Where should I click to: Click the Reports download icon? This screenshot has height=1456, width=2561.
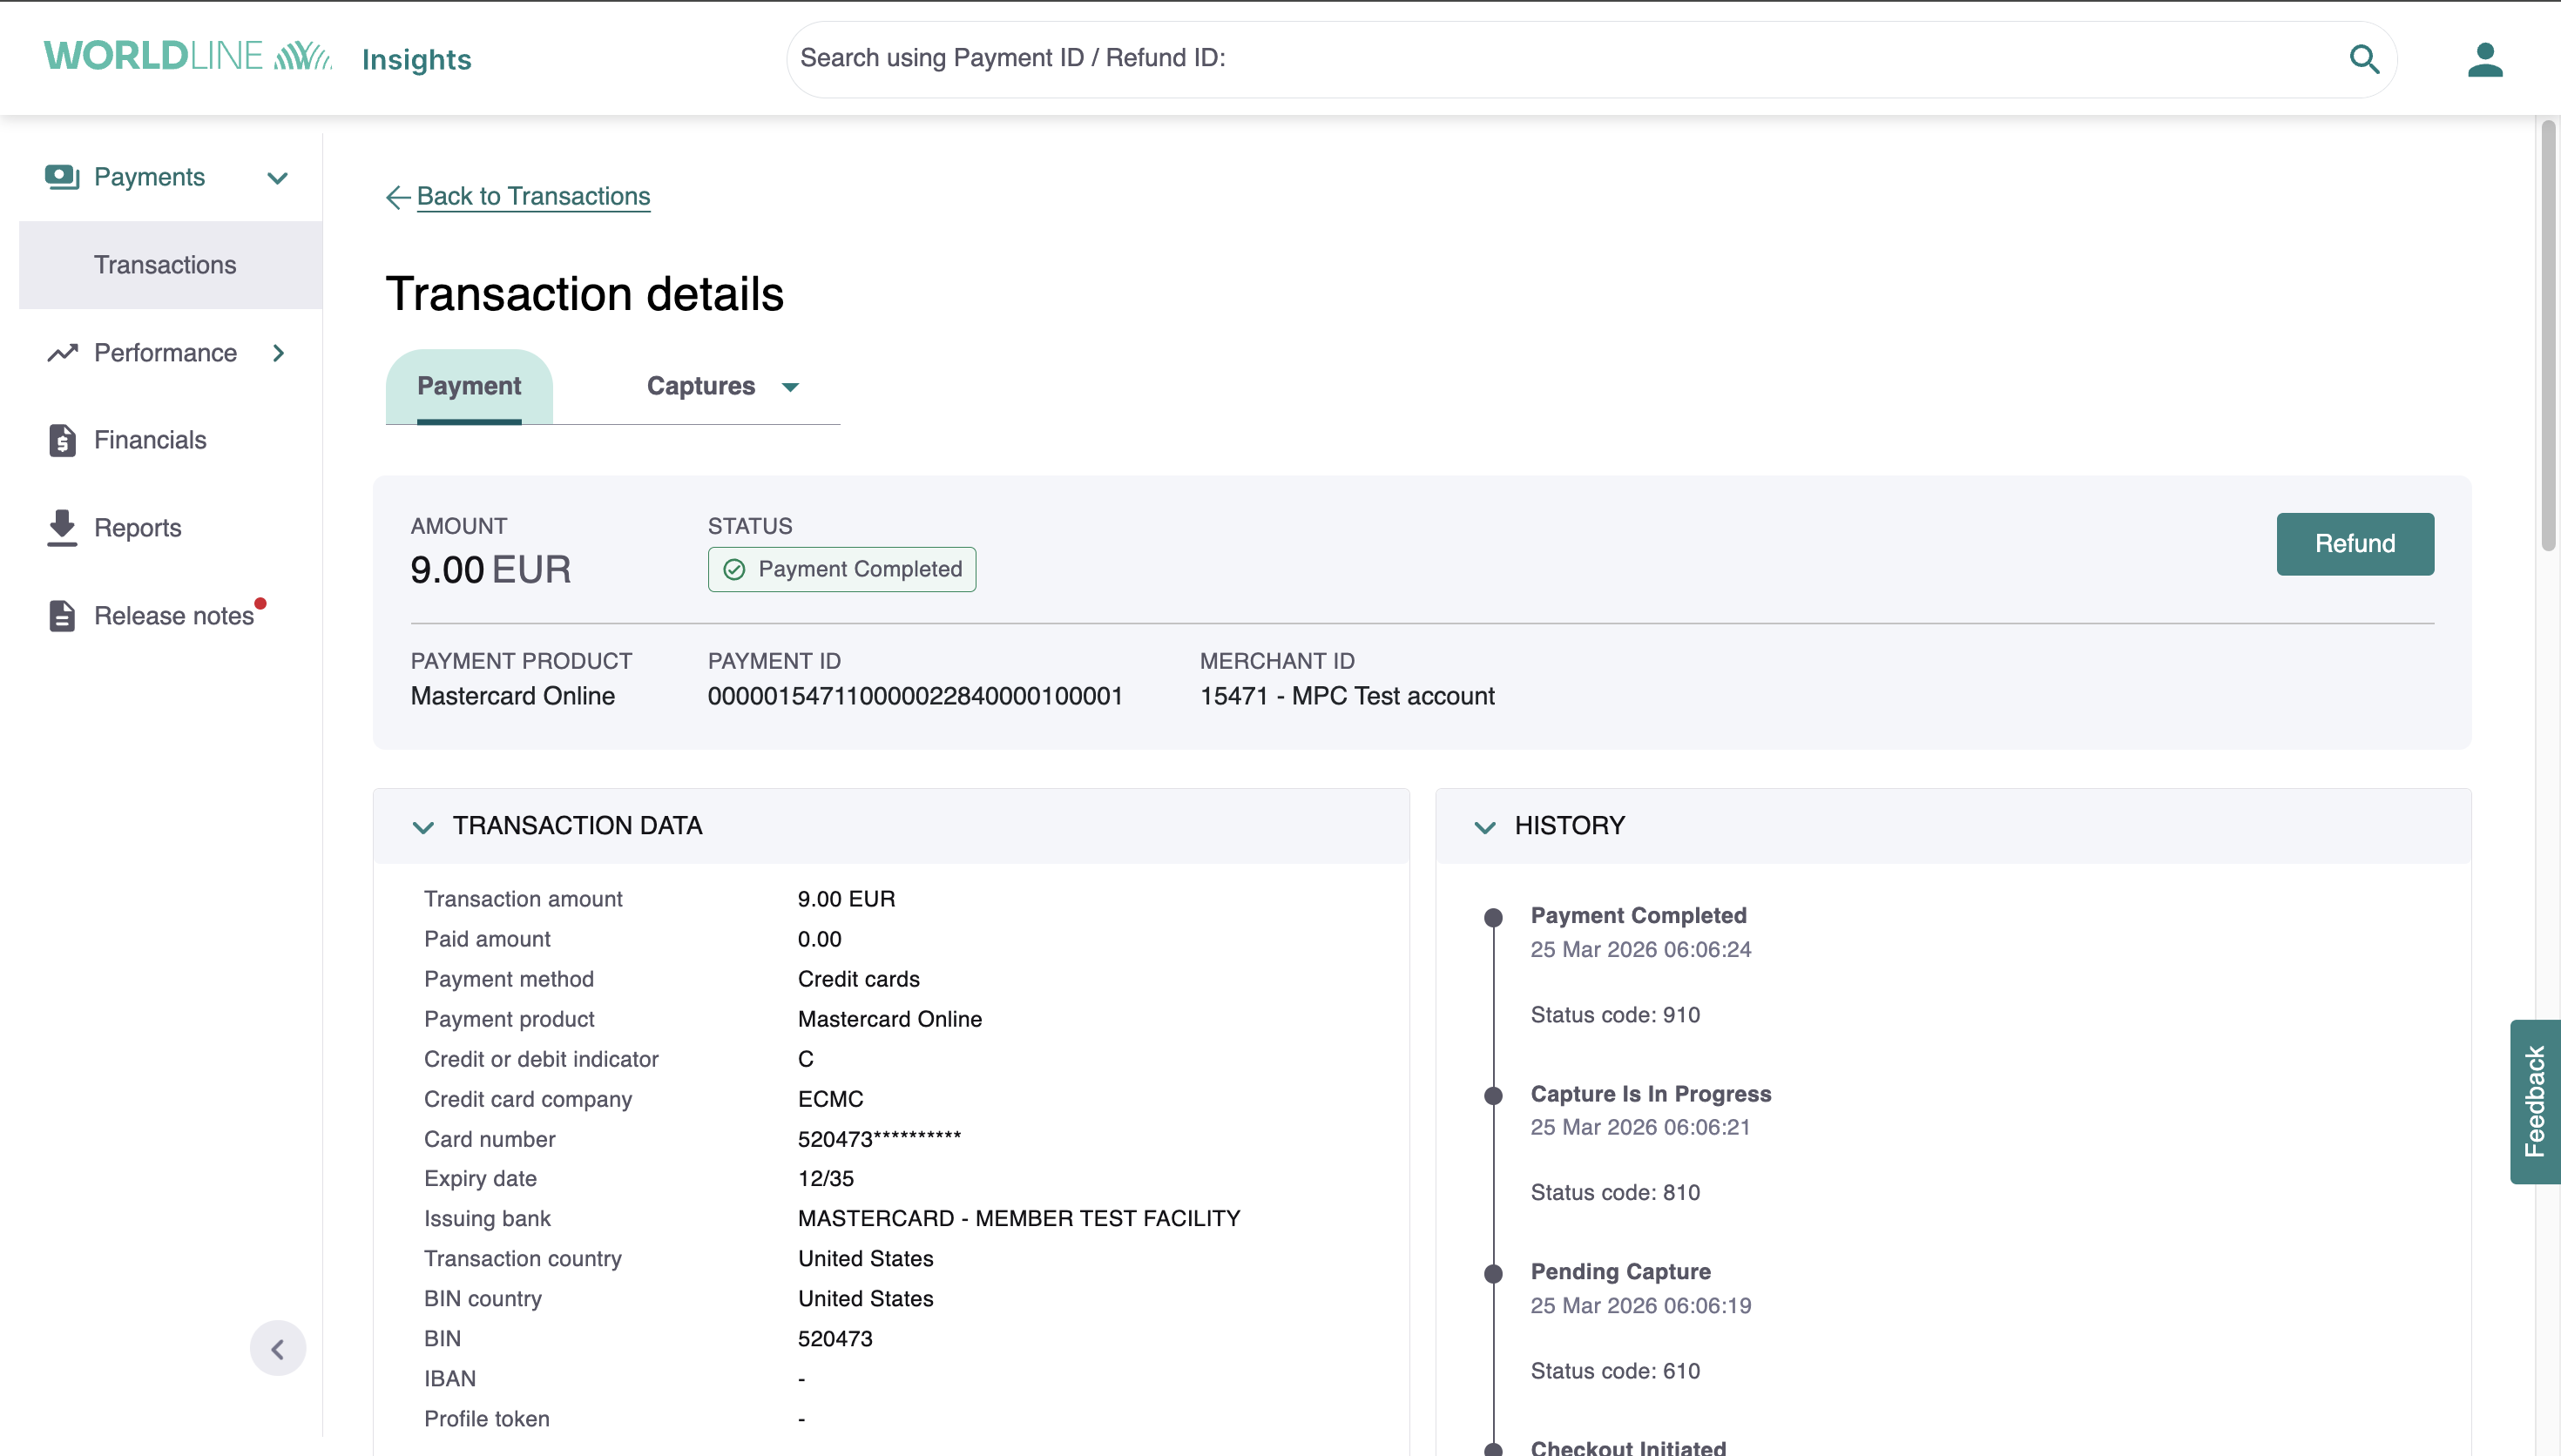coord(62,528)
